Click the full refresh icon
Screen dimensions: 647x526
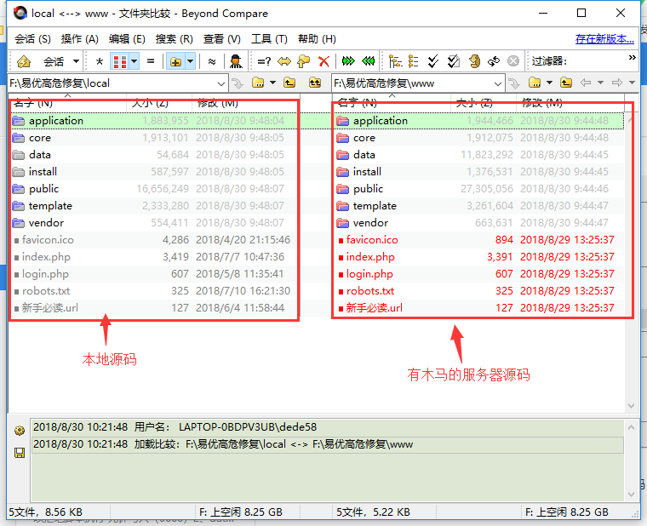(x=474, y=61)
